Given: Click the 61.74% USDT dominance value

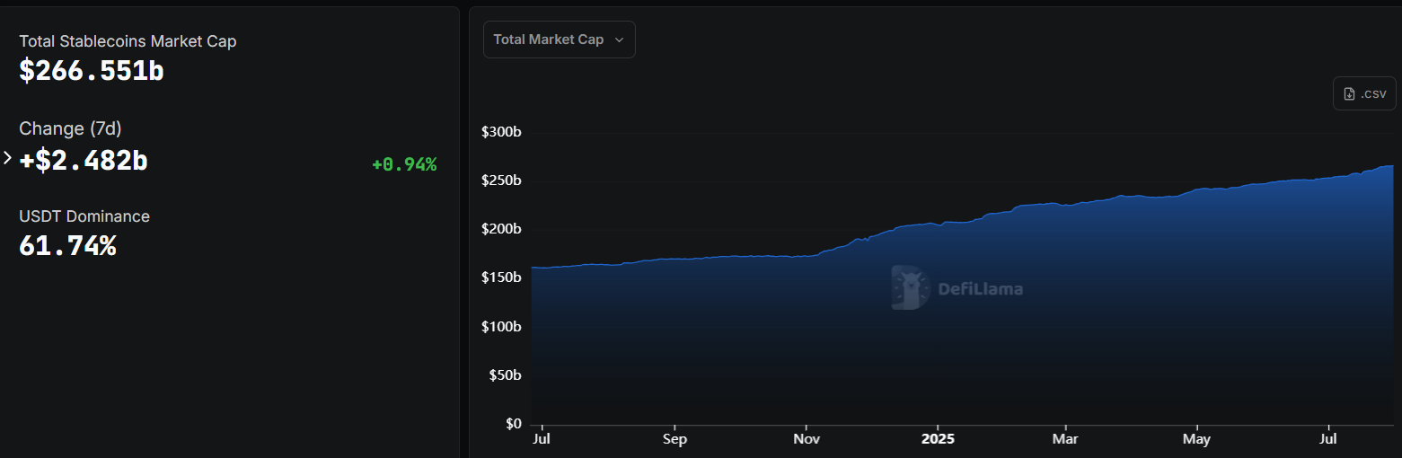Looking at the screenshot, I should coord(67,245).
